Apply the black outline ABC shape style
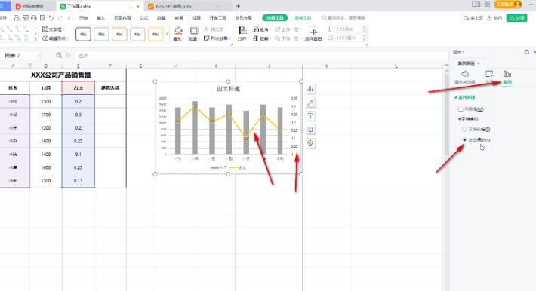This screenshot has width=536, height=291. [x=83, y=35]
